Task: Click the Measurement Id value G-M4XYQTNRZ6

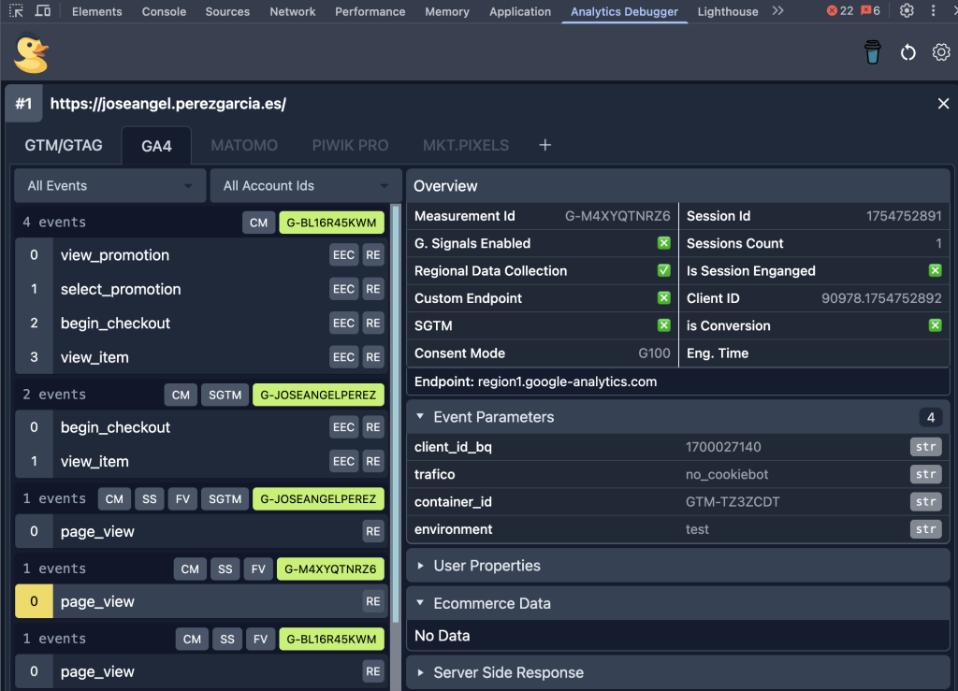Action: [617, 216]
